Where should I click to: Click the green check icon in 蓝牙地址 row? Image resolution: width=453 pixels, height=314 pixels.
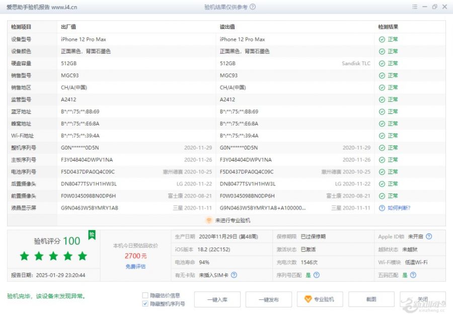tap(382, 112)
